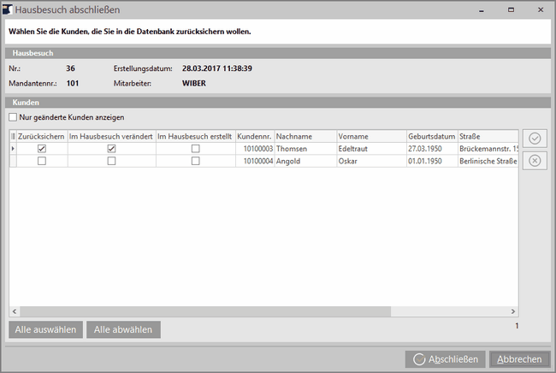This screenshot has height=373, width=556.
Task: Click the checkmark confirm icon beside the table
Action: tap(535, 139)
